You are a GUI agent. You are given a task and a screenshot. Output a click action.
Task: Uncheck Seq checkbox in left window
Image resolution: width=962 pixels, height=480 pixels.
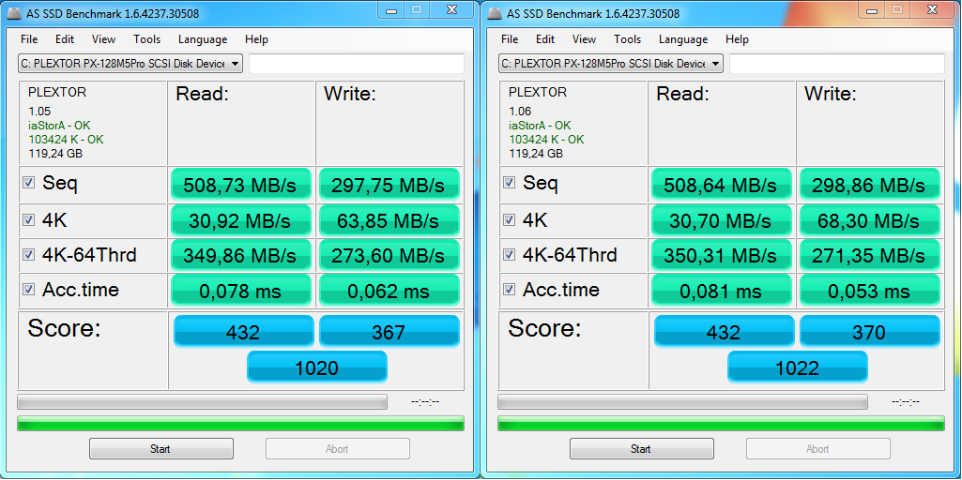tap(28, 183)
